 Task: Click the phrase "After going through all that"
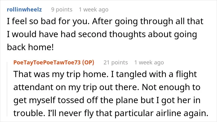(x=148, y=21)
